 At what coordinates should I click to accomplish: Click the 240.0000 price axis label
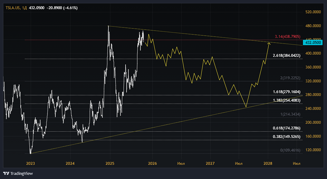(x=313, y=108)
